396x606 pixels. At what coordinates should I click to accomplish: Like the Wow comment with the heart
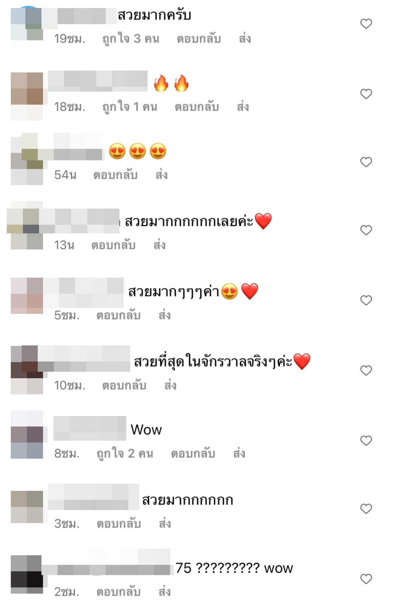point(366,441)
